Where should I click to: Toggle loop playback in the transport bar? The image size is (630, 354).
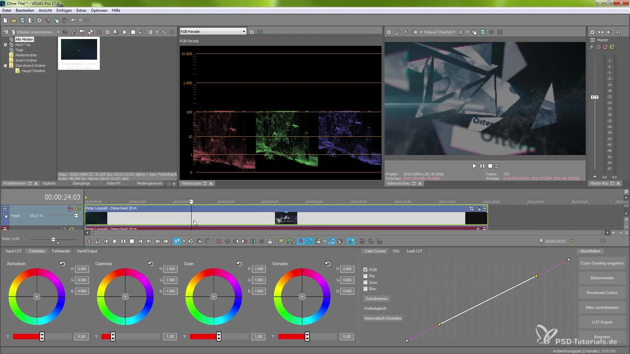point(97,241)
